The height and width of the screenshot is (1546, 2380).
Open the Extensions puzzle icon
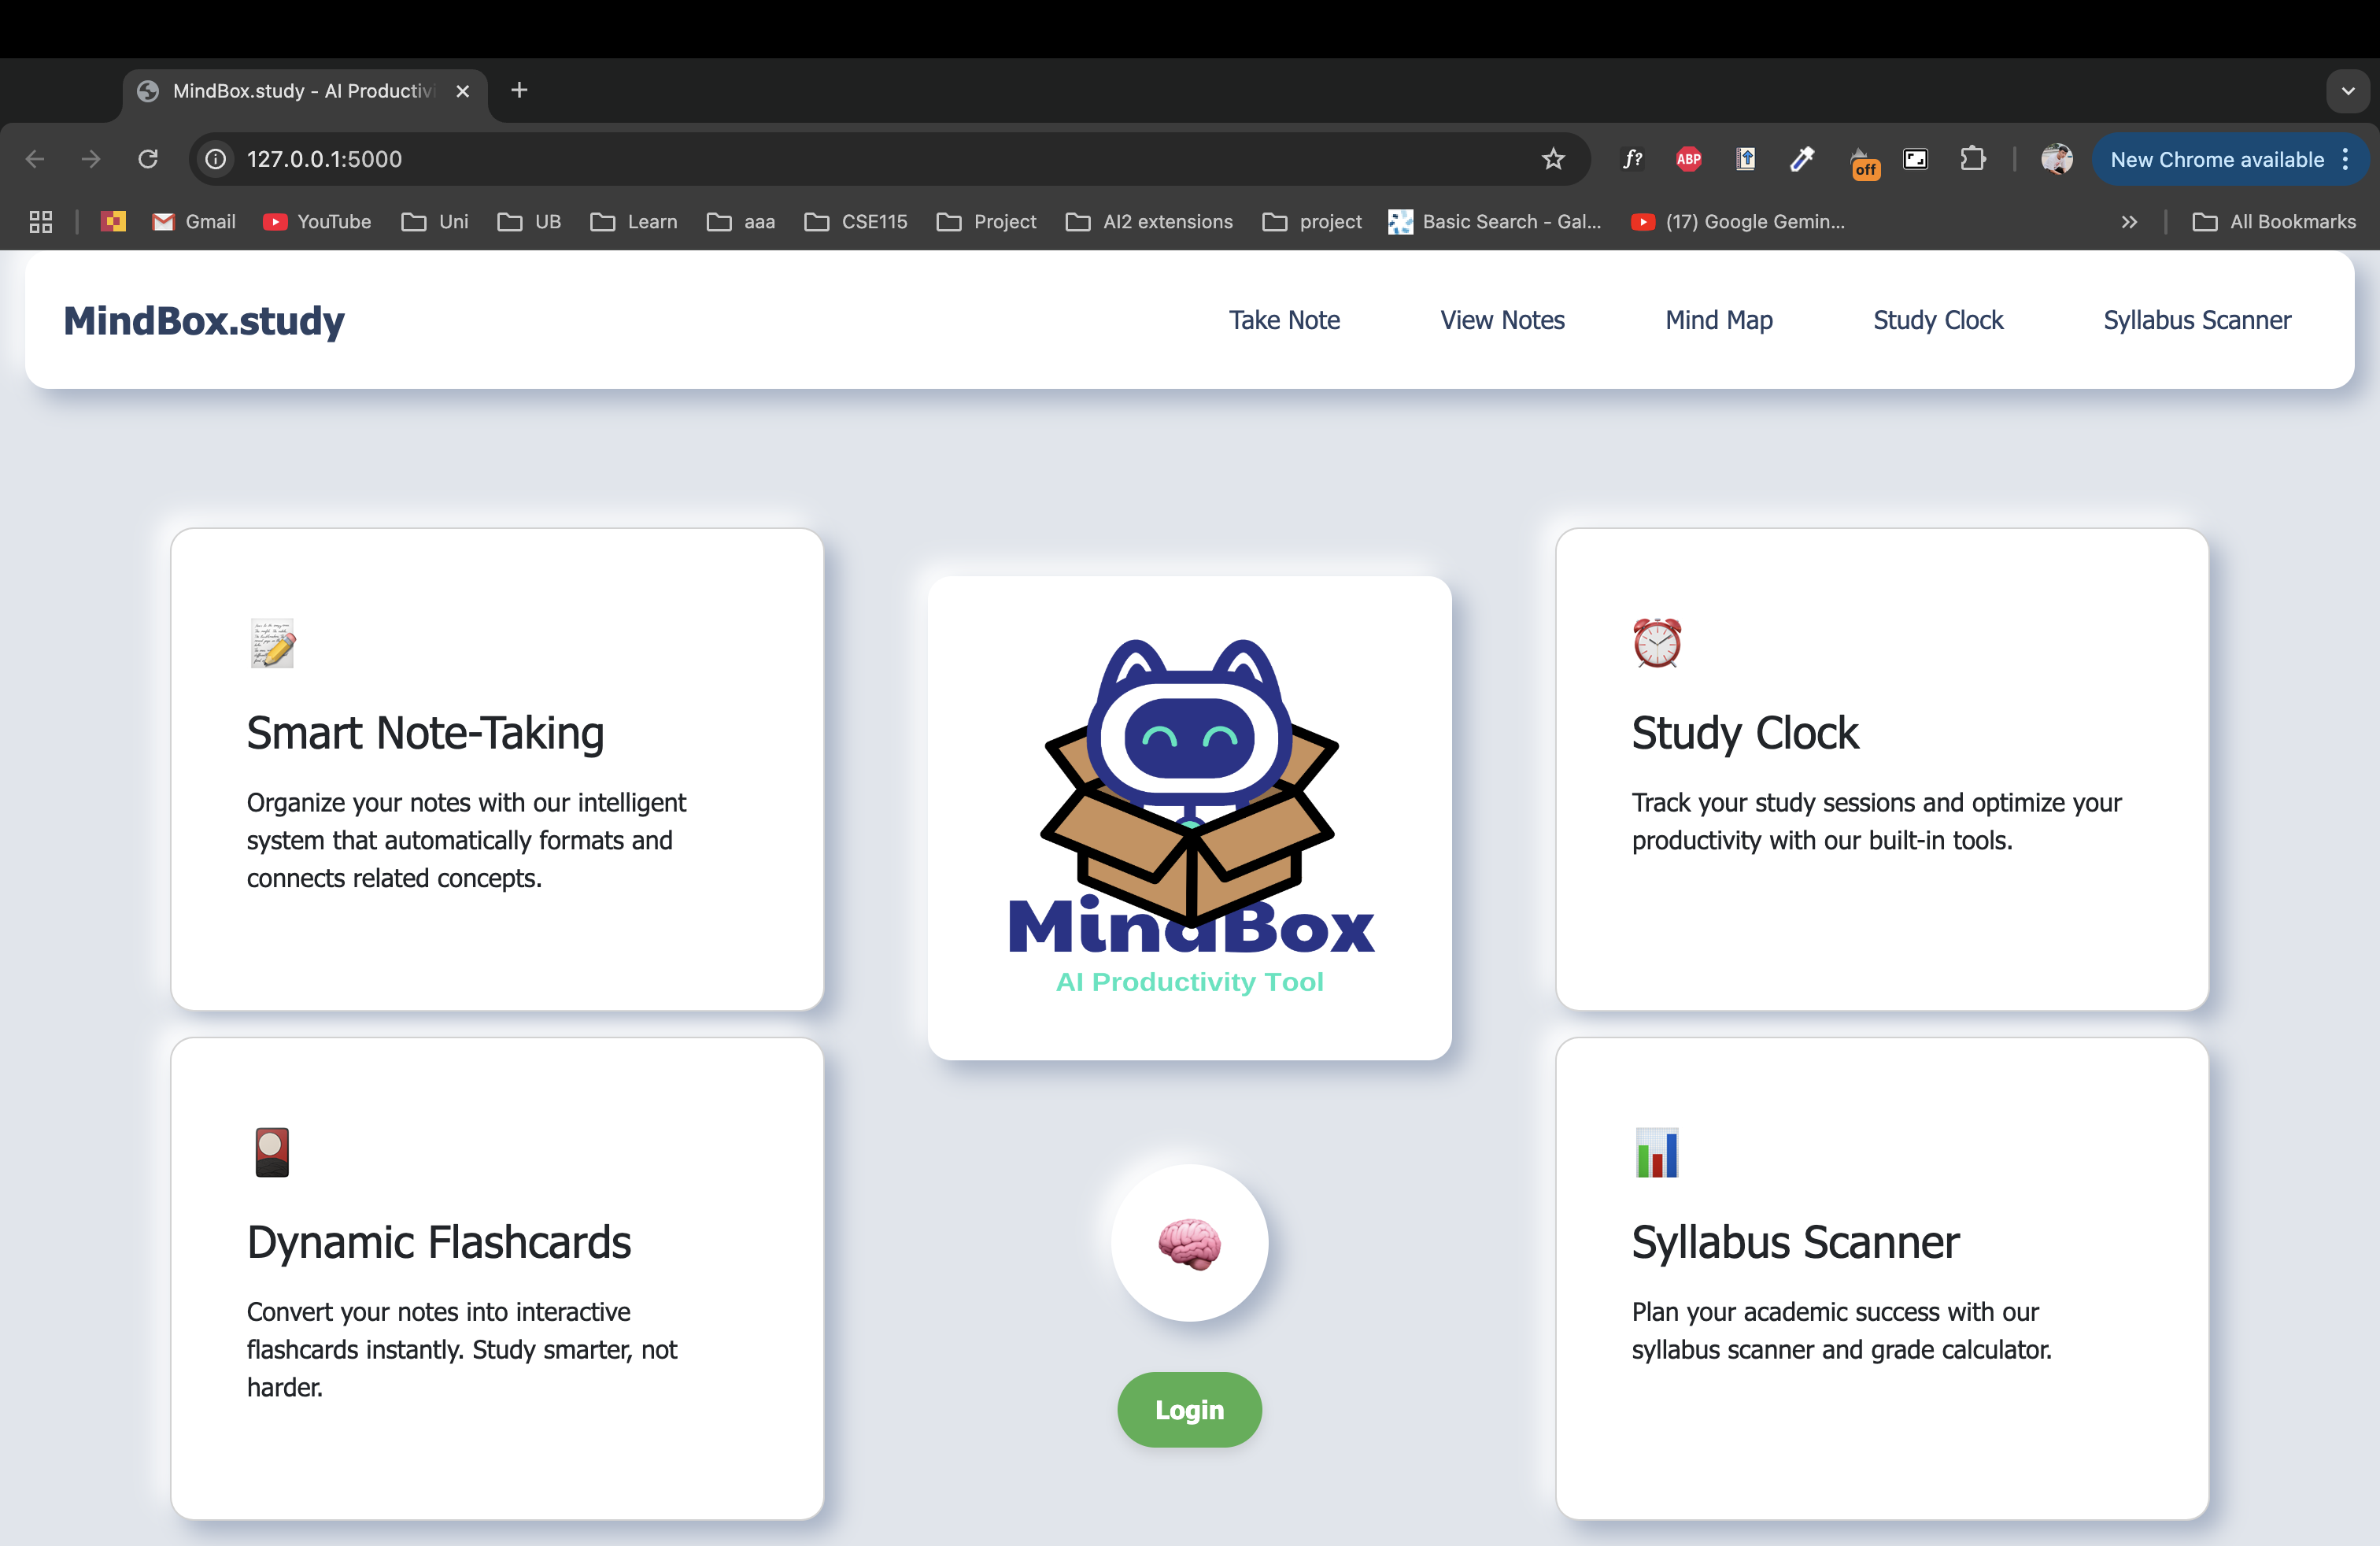click(1972, 159)
